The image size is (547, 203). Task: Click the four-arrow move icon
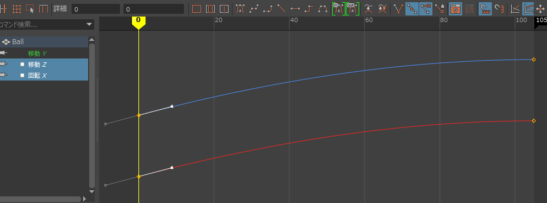tap(541, 9)
